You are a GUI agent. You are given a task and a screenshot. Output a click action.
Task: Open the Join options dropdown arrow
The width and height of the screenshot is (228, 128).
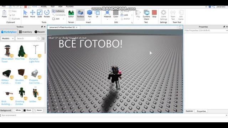tap(63, 19)
